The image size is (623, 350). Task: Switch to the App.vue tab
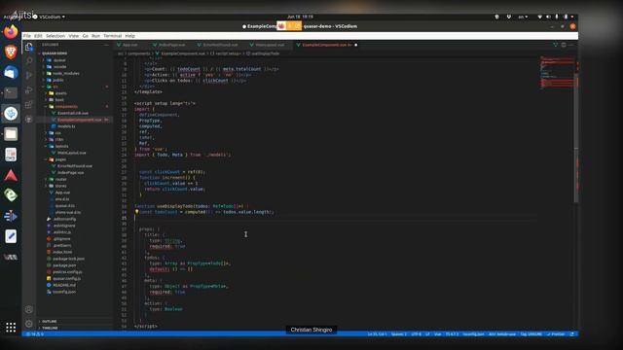[129, 45]
